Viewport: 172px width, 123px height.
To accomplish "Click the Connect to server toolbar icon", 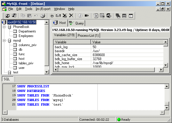I will (7, 16).
